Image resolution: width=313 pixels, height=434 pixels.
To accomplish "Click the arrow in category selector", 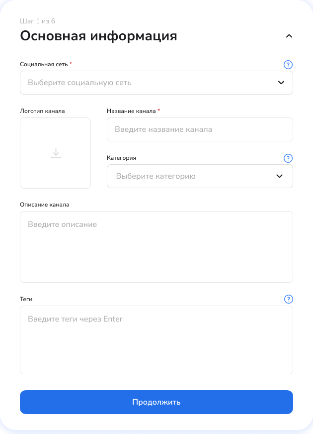I will (x=279, y=176).
